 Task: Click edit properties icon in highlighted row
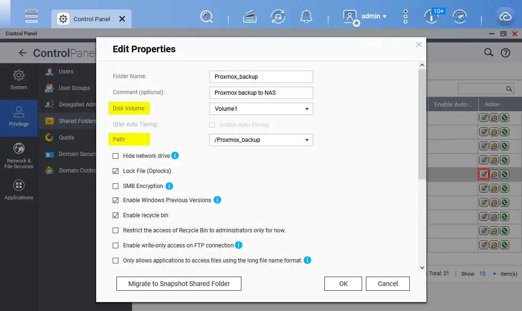click(x=483, y=174)
